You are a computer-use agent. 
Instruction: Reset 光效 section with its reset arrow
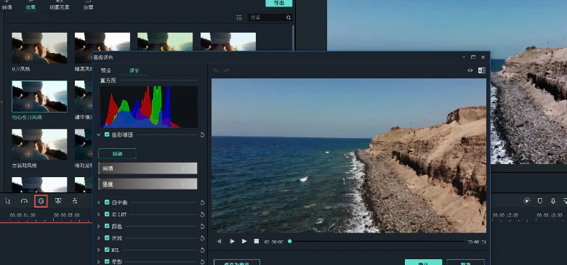click(202, 238)
